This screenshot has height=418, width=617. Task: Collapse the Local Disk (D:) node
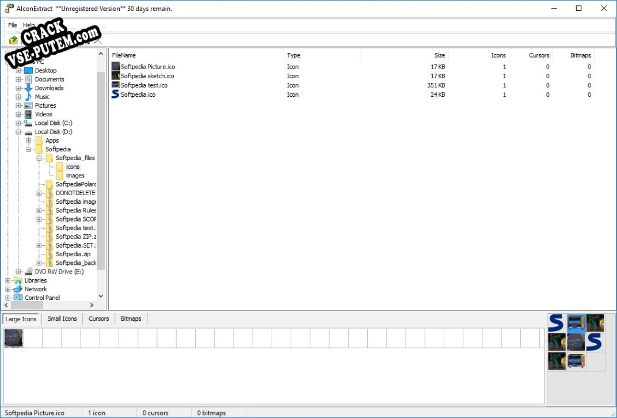click(18, 132)
